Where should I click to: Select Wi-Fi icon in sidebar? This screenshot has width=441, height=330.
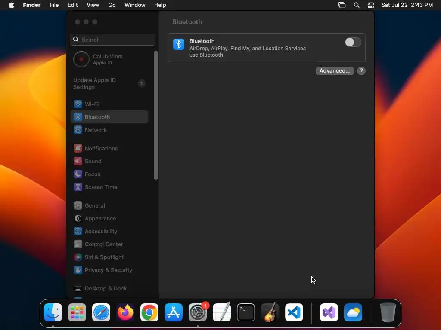click(x=78, y=104)
